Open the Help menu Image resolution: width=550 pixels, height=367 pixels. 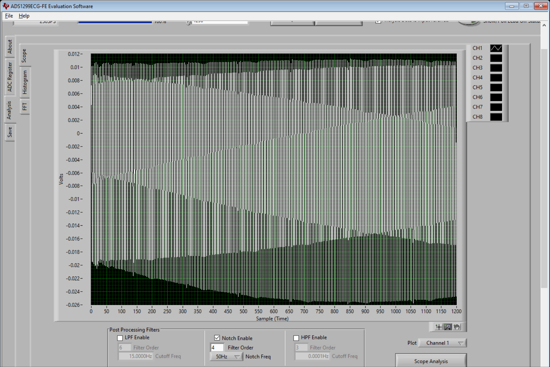(x=24, y=16)
